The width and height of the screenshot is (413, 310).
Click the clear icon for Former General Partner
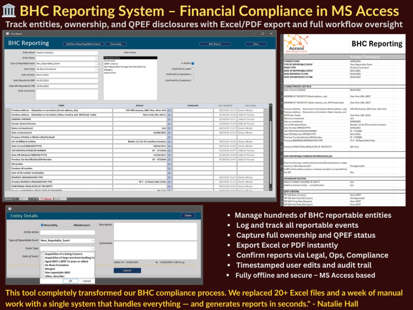[x=169, y=124]
